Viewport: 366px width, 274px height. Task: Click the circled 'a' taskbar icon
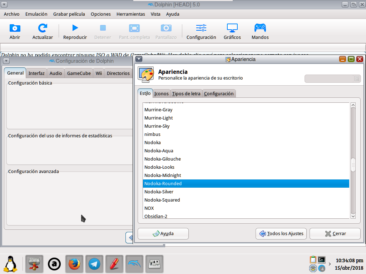tap(54, 264)
